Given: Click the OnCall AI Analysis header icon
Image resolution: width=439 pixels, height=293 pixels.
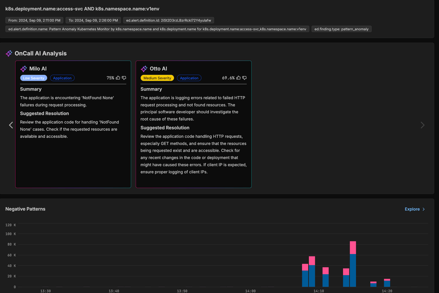Looking at the screenshot, I should point(9,53).
